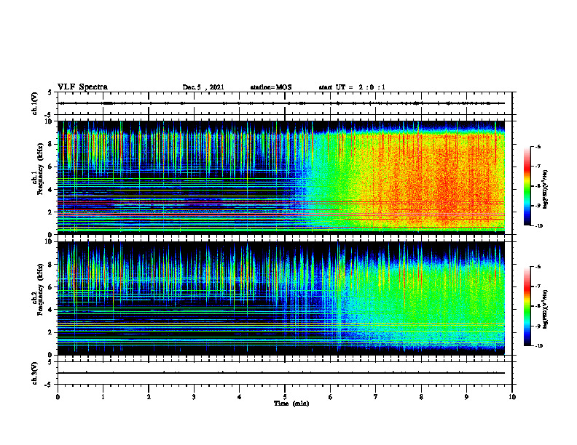Click the "Time (min)" x-axis label
This screenshot has height=445, width=577.
[x=291, y=404]
